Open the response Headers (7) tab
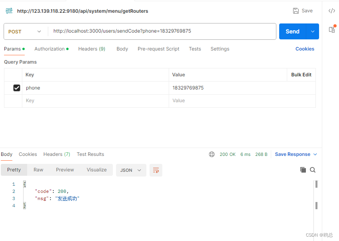Screen dimensions: 339x241 point(57,154)
